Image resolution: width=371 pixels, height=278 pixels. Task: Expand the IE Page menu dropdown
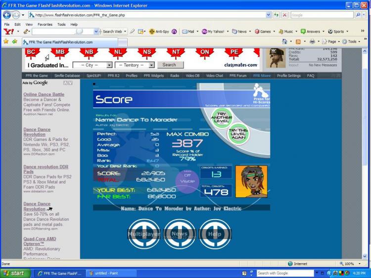click(x=331, y=42)
